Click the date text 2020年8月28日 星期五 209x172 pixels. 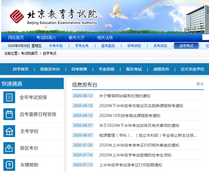click(x=25, y=46)
